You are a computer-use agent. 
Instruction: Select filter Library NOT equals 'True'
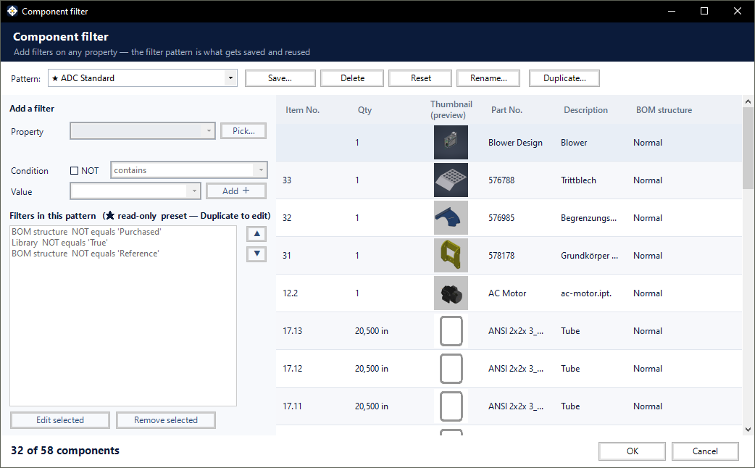[x=59, y=243]
